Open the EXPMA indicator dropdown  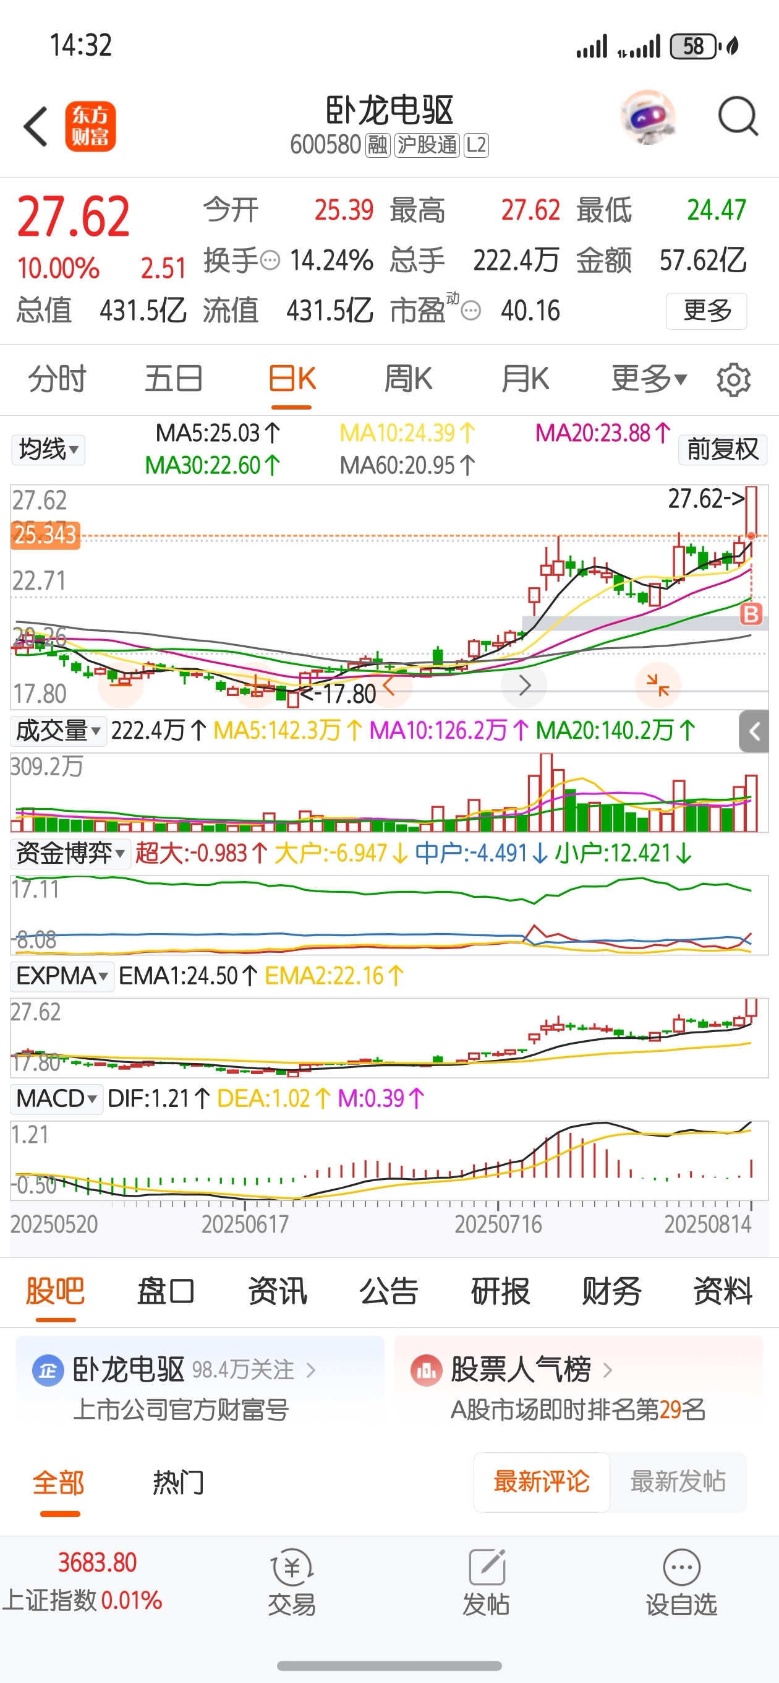pyautogui.click(x=62, y=976)
